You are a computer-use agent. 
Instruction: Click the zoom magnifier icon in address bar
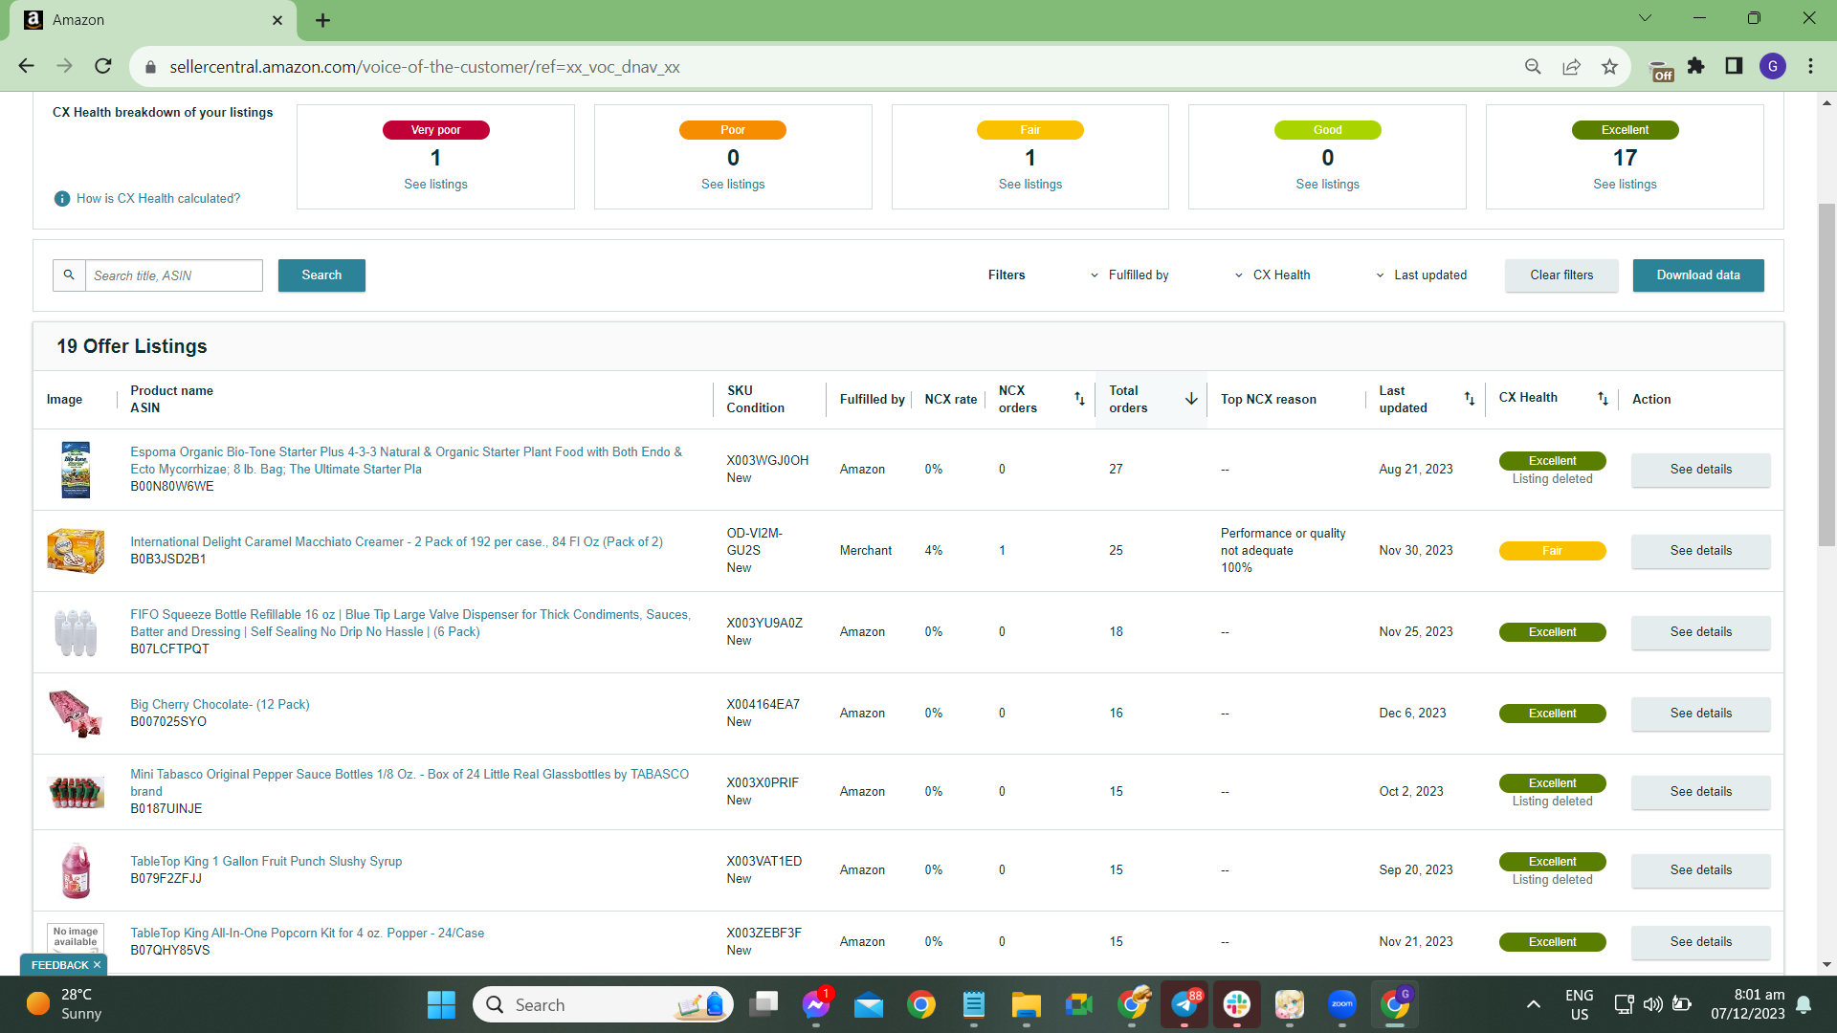(1533, 66)
